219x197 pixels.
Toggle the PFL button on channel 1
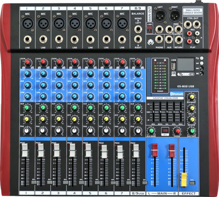coord(34,182)
